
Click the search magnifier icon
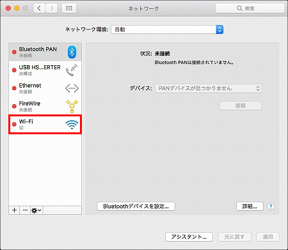(239, 8)
